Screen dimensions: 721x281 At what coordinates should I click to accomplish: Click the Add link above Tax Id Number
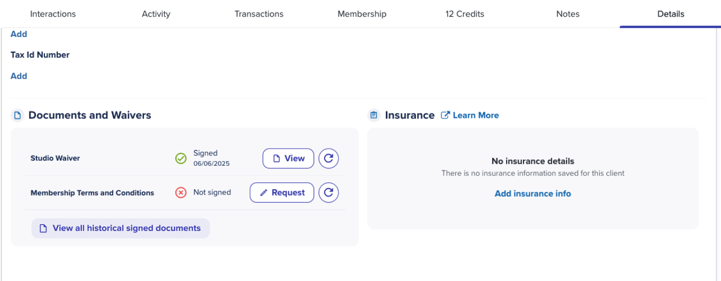click(19, 34)
